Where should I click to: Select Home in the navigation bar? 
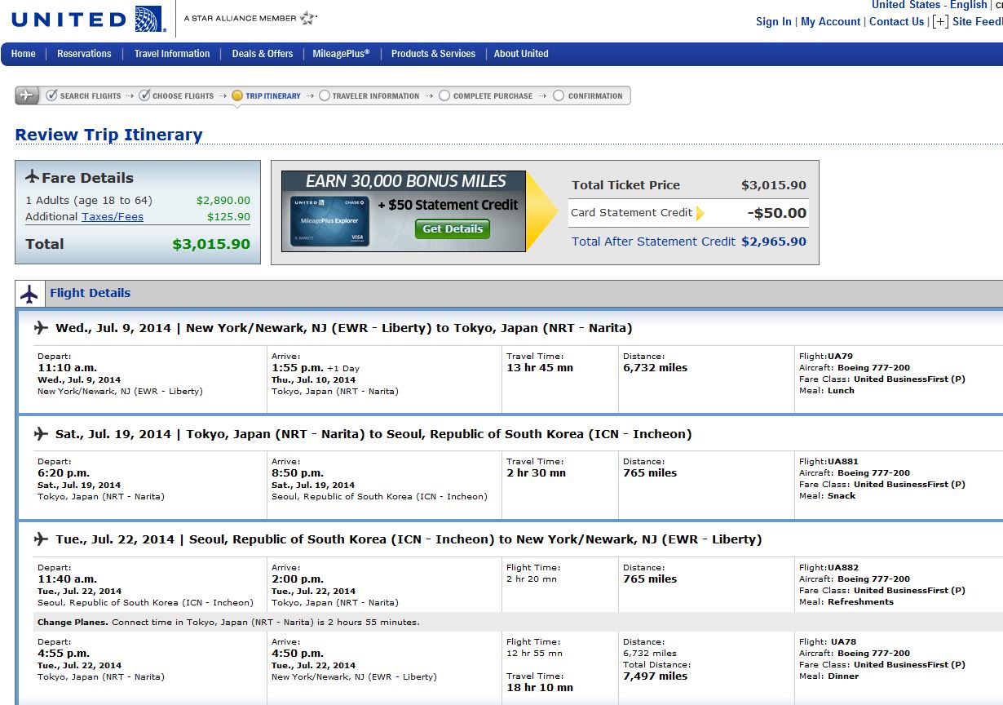tap(23, 54)
